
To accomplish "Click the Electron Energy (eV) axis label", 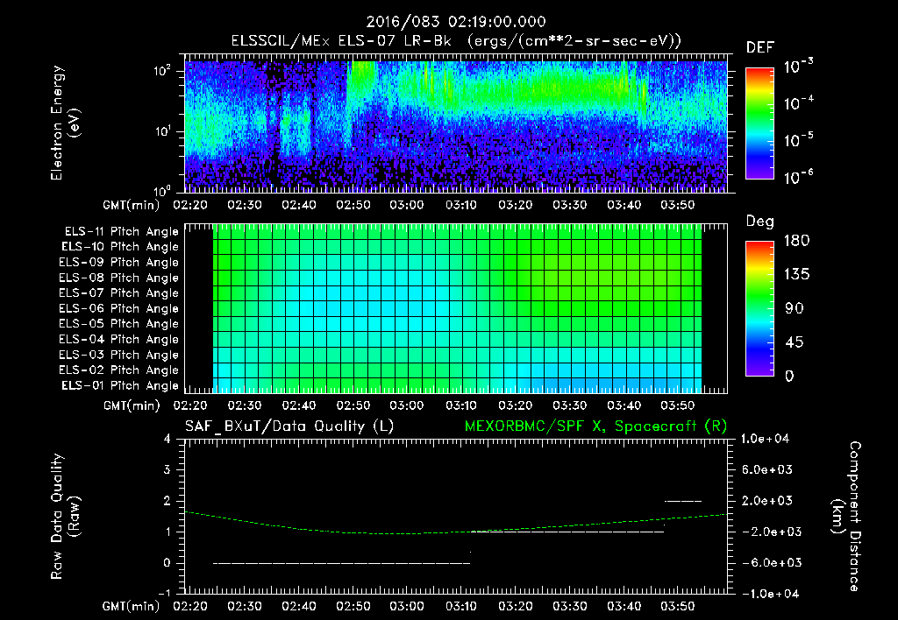I will (65, 123).
